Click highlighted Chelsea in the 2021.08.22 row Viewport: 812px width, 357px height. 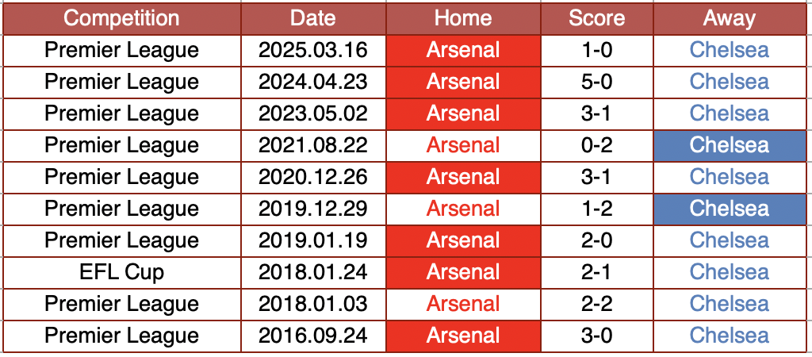[x=729, y=145]
